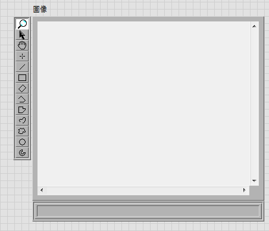Choose the Rotated Rectangle diamond tool
This screenshot has height=231, width=269.
tap(22, 88)
